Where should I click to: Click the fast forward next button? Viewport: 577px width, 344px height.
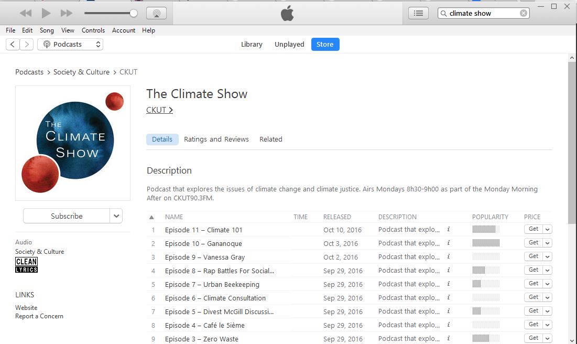pyautogui.click(x=67, y=13)
